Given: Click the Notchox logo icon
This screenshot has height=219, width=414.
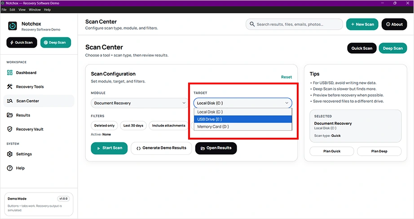Looking at the screenshot, I should pos(13,26).
